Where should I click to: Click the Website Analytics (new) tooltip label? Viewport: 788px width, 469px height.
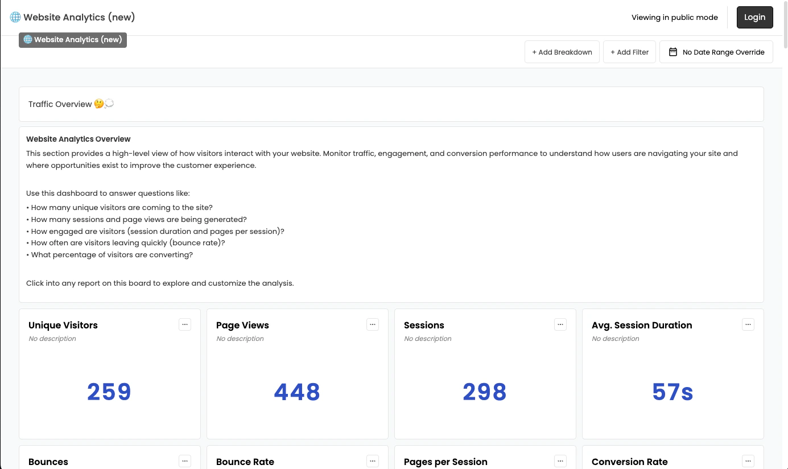point(73,40)
